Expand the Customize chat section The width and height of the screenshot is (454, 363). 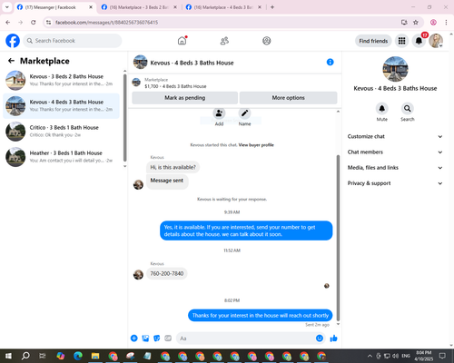tap(395, 136)
